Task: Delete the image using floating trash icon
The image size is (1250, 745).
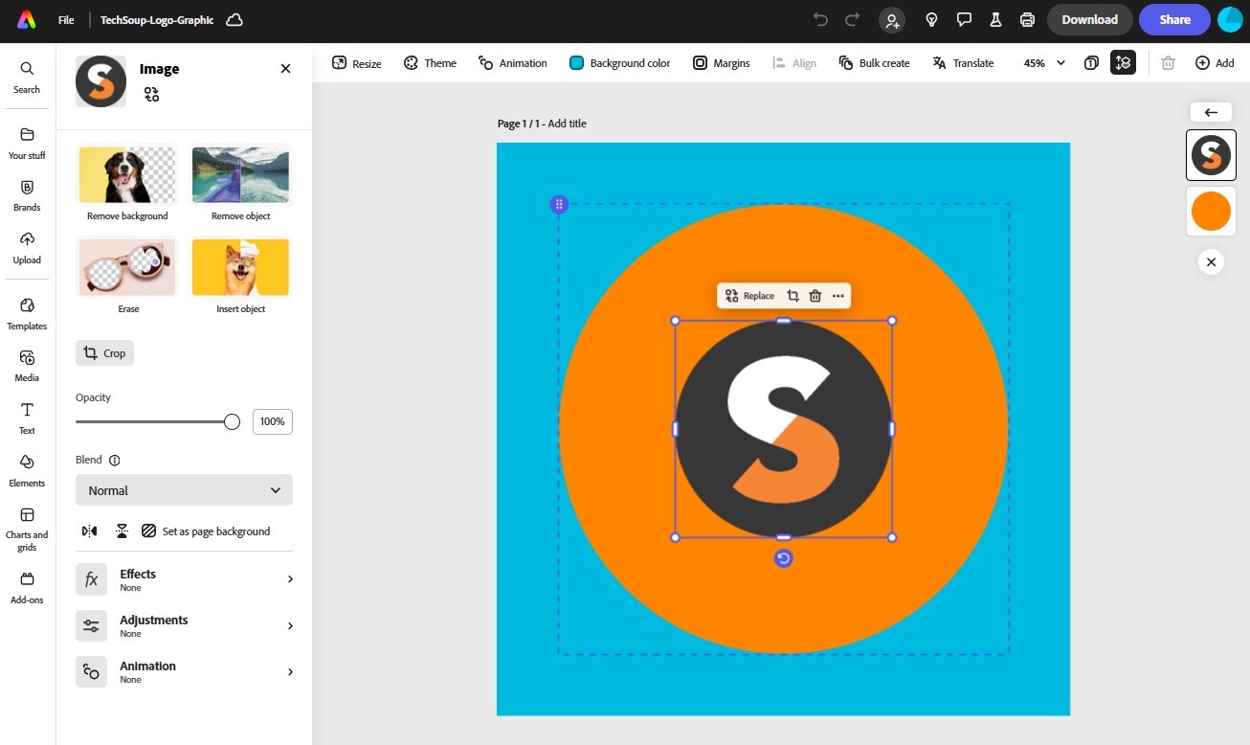Action: pos(815,296)
